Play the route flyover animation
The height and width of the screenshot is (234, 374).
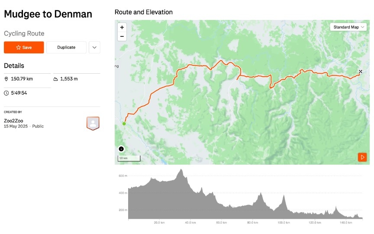pos(362,157)
